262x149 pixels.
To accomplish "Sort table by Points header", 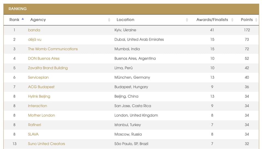I will tap(246, 20).
